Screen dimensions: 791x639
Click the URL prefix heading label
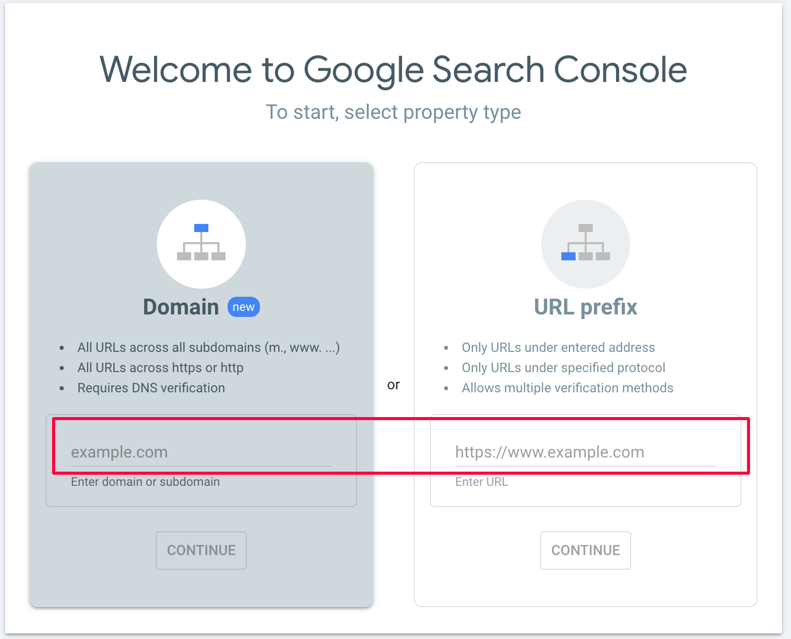coord(585,306)
